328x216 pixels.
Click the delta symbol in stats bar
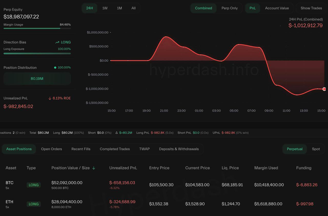pyautogui.click(x=117, y=133)
